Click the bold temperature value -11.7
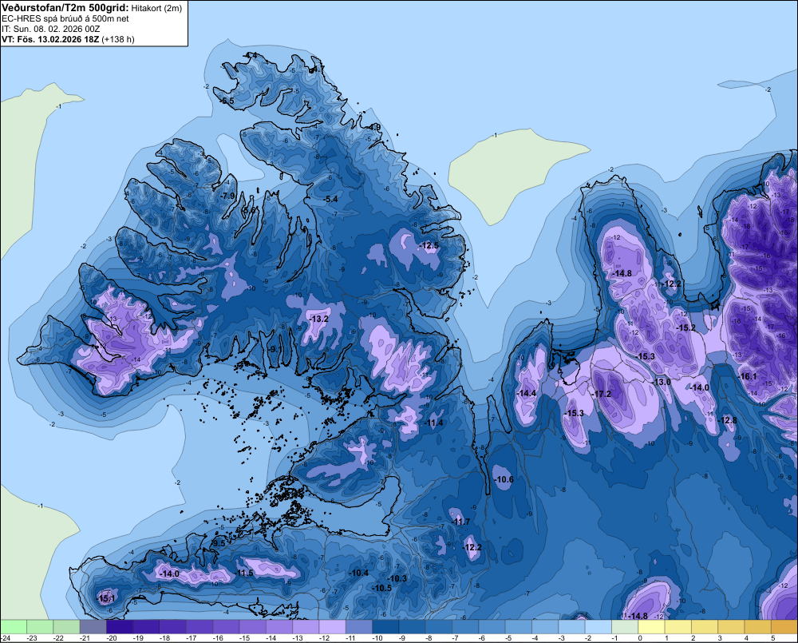This screenshot has width=798, height=643. [x=461, y=522]
